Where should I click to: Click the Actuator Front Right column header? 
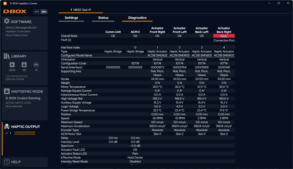point(157,30)
